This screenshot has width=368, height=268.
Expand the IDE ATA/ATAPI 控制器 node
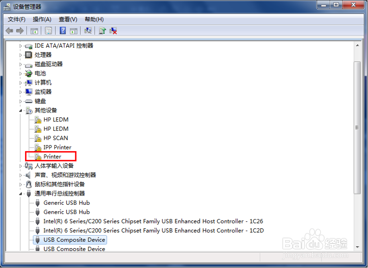[20, 46]
